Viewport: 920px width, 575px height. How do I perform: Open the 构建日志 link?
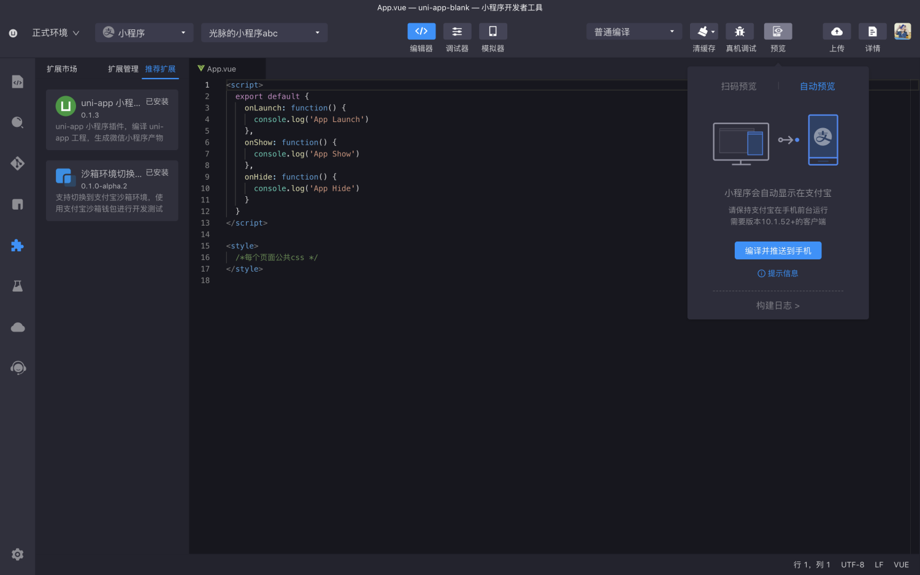[x=778, y=305]
